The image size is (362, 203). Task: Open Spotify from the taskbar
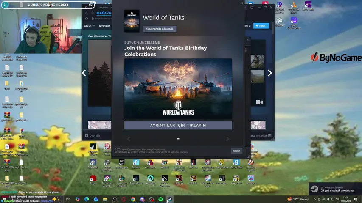click(160, 199)
